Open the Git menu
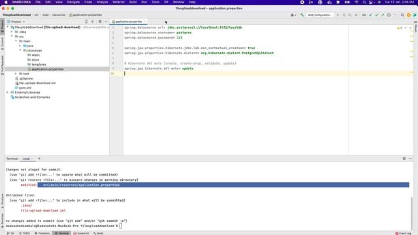 pyautogui.click(x=166, y=2)
